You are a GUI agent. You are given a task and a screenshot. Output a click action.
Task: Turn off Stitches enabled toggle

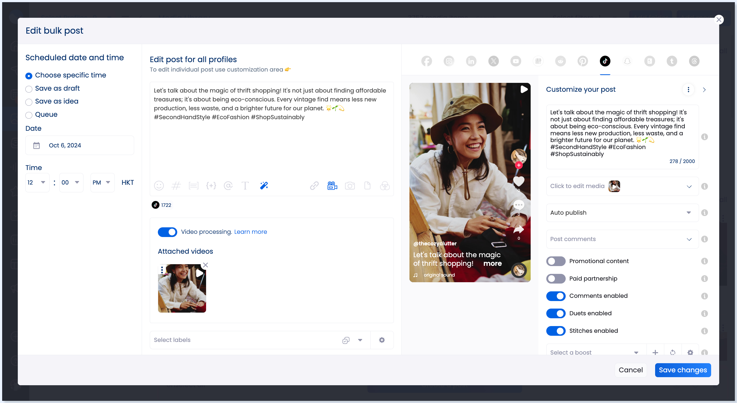click(556, 331)
